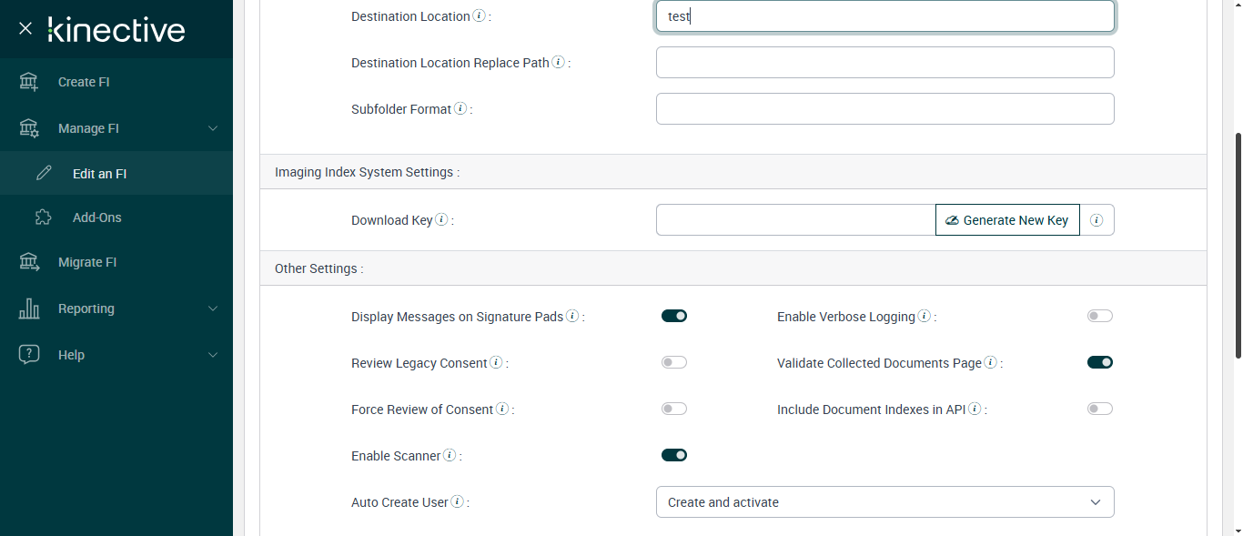This screenshot has height=536, width=1243.
Task: Click the info icon beside Download Key label
Action: [441, 220]
